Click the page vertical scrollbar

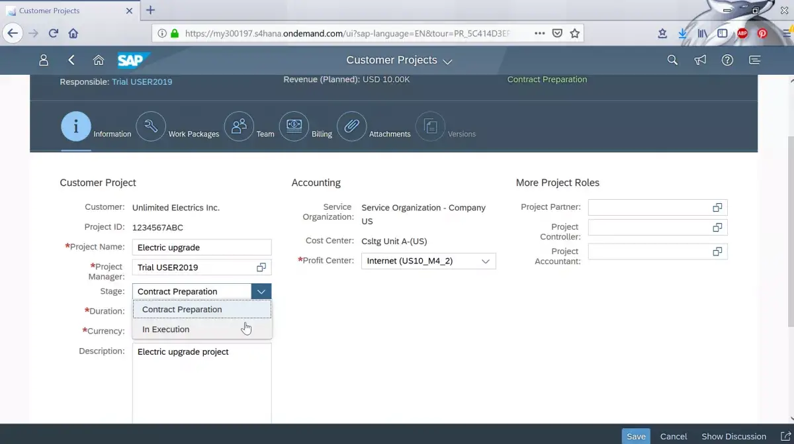pyautogui.click(x=790, y=232)
